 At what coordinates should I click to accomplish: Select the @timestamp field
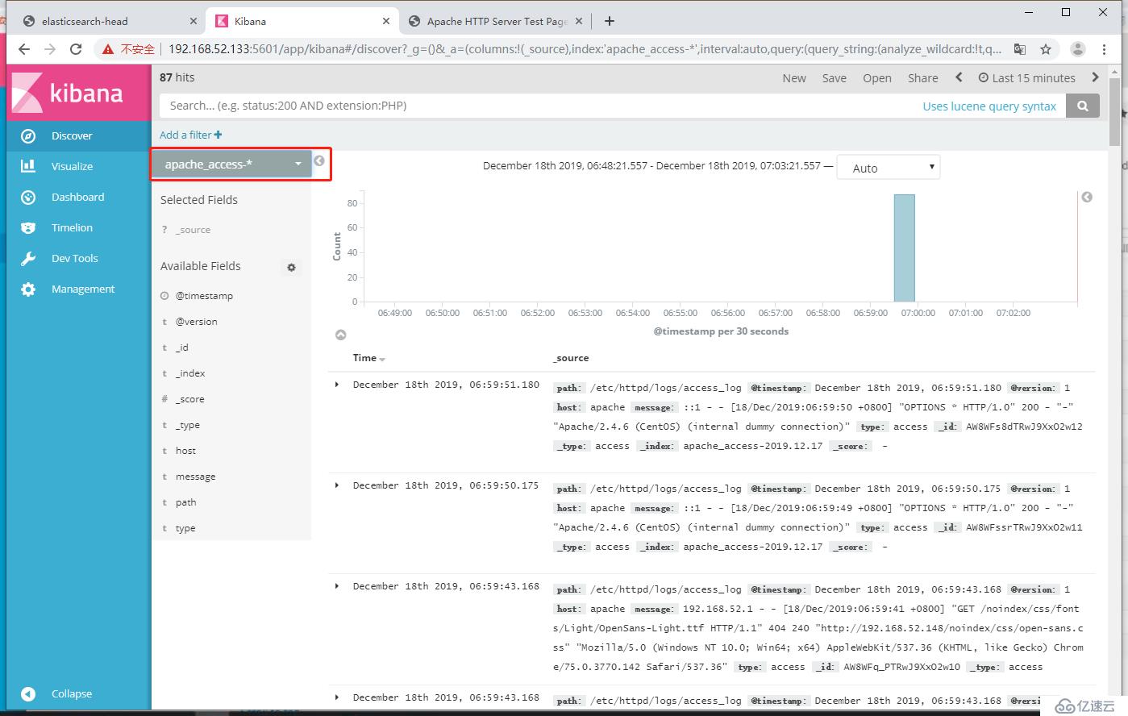[204, 296]
